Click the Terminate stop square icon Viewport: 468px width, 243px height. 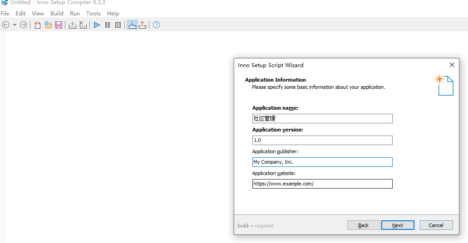[118, 25]
